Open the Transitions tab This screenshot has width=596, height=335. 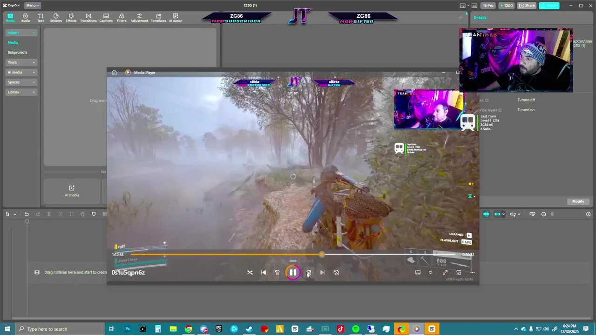(88, 18)
